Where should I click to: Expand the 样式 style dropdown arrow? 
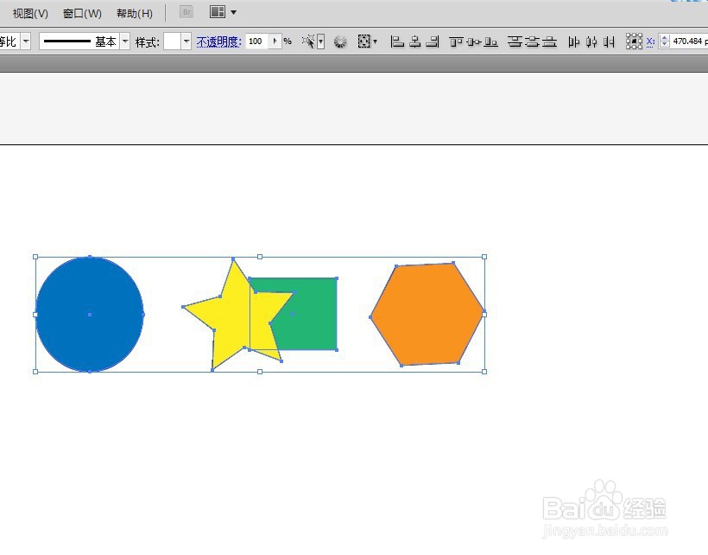(186, 41)
